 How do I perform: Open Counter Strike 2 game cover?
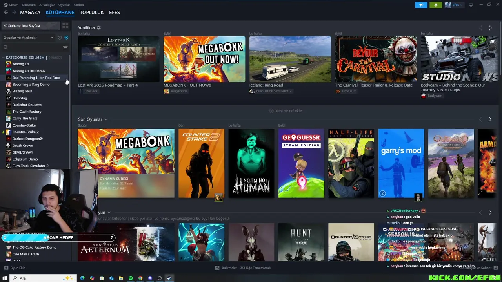click(x=201, y=163)
